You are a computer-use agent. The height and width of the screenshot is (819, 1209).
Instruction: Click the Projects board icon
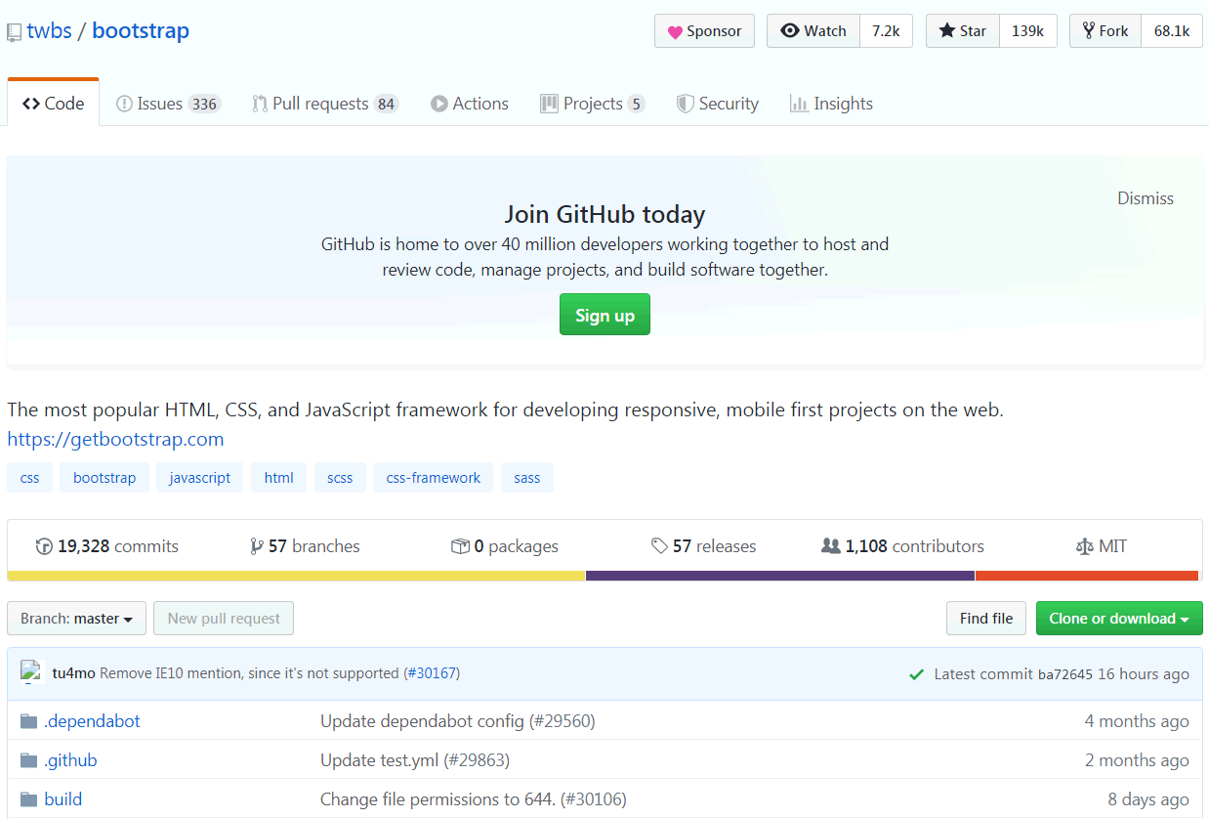coord(549,104)
